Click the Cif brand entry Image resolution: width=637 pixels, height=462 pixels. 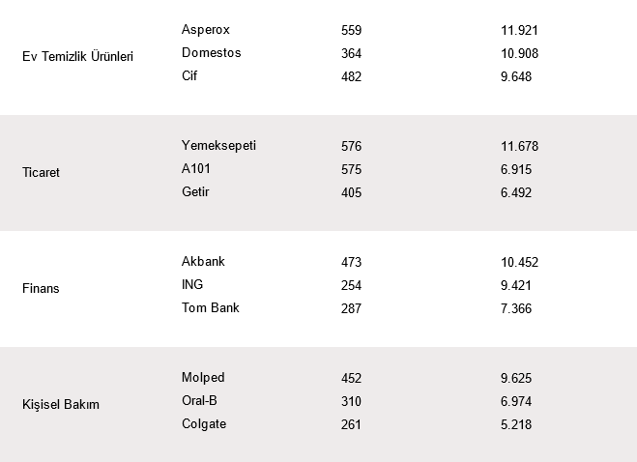189,76
